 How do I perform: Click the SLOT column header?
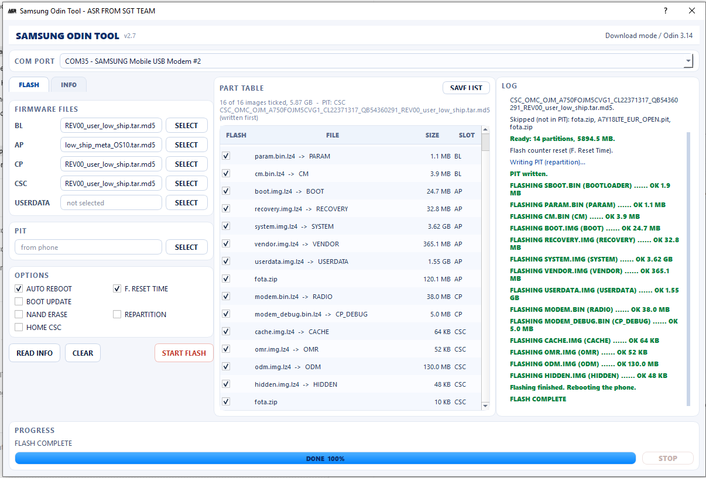pos(467,135)
